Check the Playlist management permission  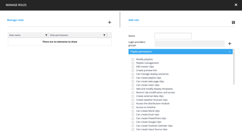(x=133, y=63)
